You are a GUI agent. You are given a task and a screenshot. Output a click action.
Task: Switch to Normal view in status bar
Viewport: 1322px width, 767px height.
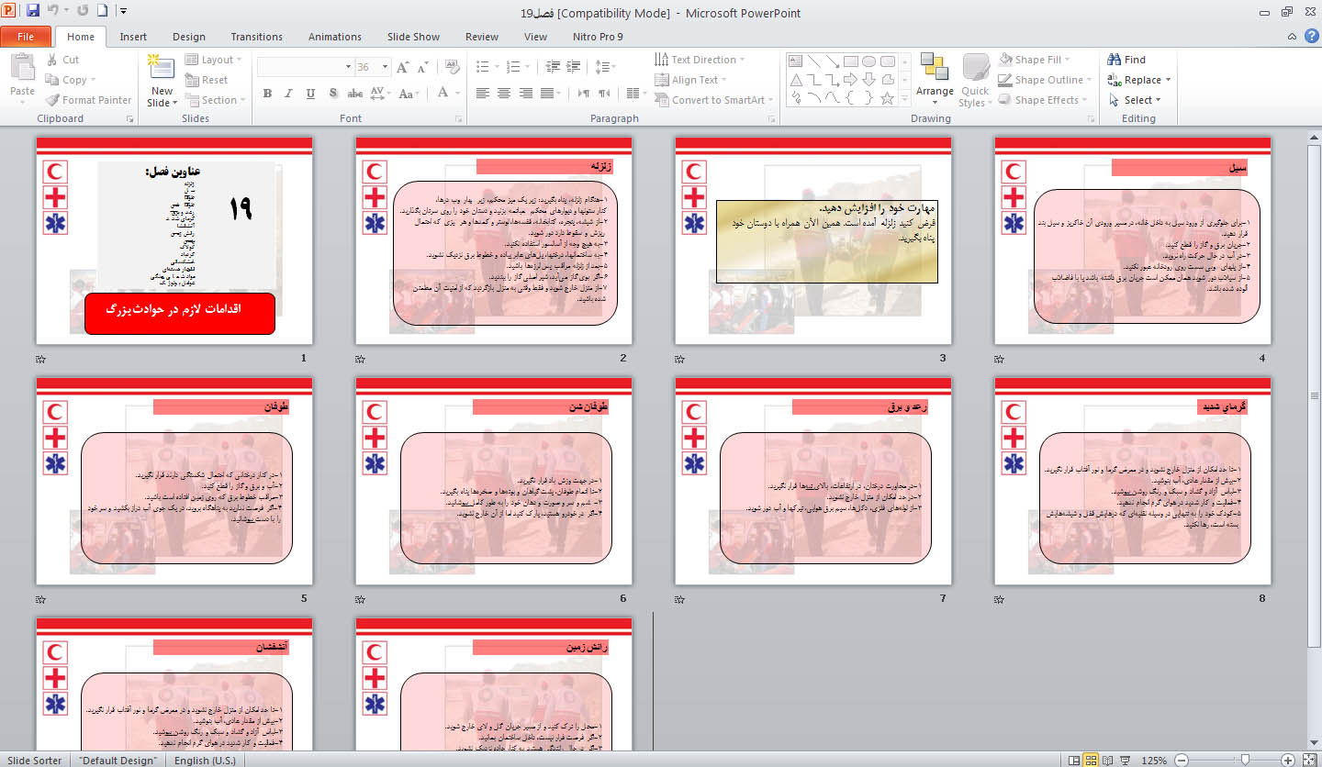[1073, 760]
